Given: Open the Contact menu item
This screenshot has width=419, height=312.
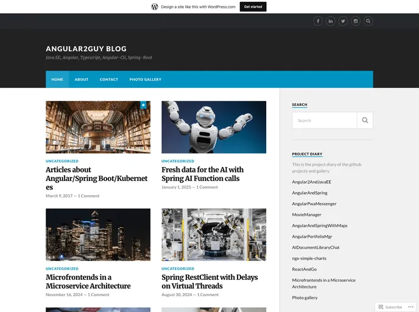Looking at the screenshot, I should [x=109, y=79].
